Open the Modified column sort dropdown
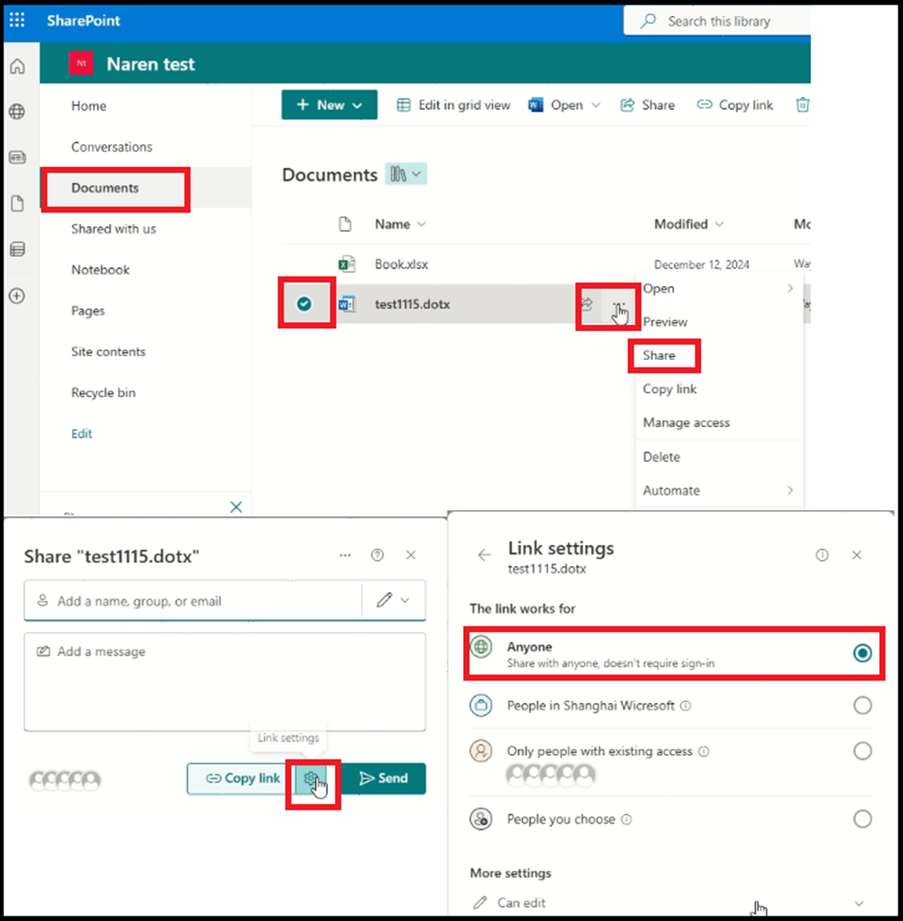Viewport: 903px width, 921px height. click(x=720, y=225)
